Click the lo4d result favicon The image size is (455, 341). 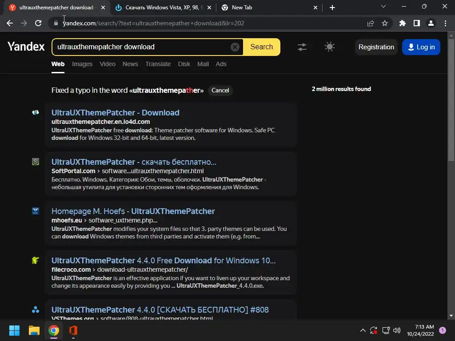[x=36, y=112]
